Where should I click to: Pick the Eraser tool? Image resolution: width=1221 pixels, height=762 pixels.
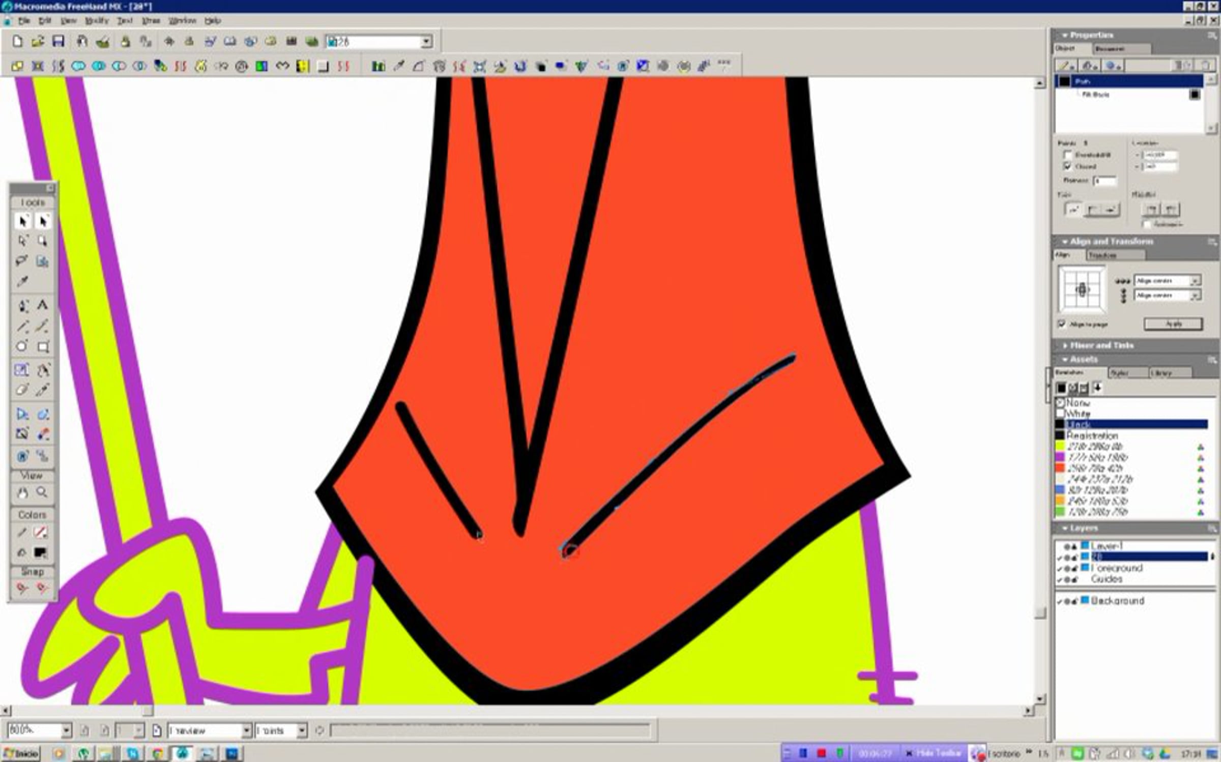22,390
